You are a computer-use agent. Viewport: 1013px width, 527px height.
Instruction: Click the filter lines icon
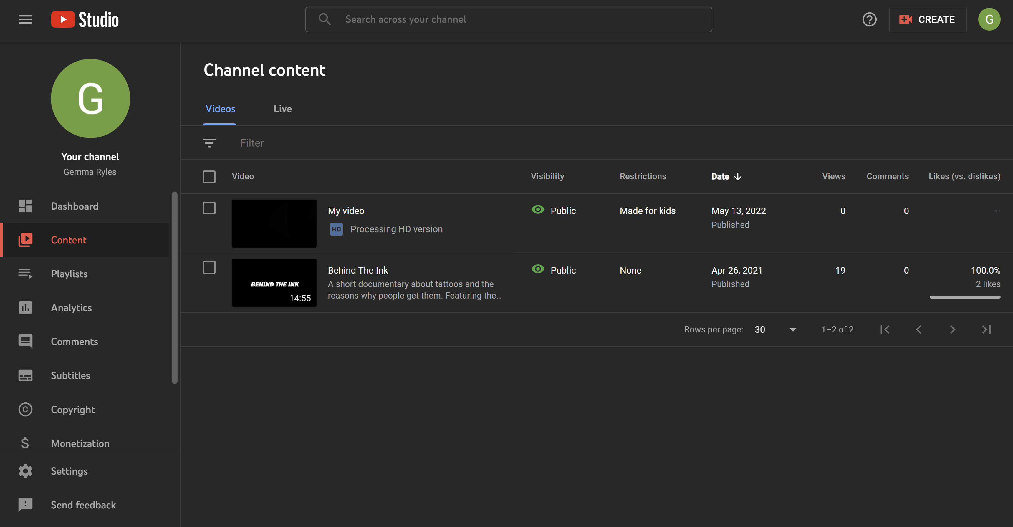209,143
